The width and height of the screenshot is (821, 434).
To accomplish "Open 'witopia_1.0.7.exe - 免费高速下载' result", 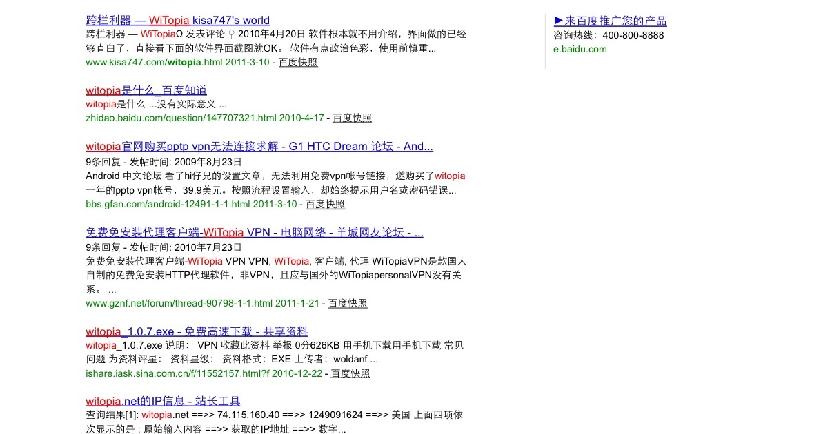I will (197, 331).
